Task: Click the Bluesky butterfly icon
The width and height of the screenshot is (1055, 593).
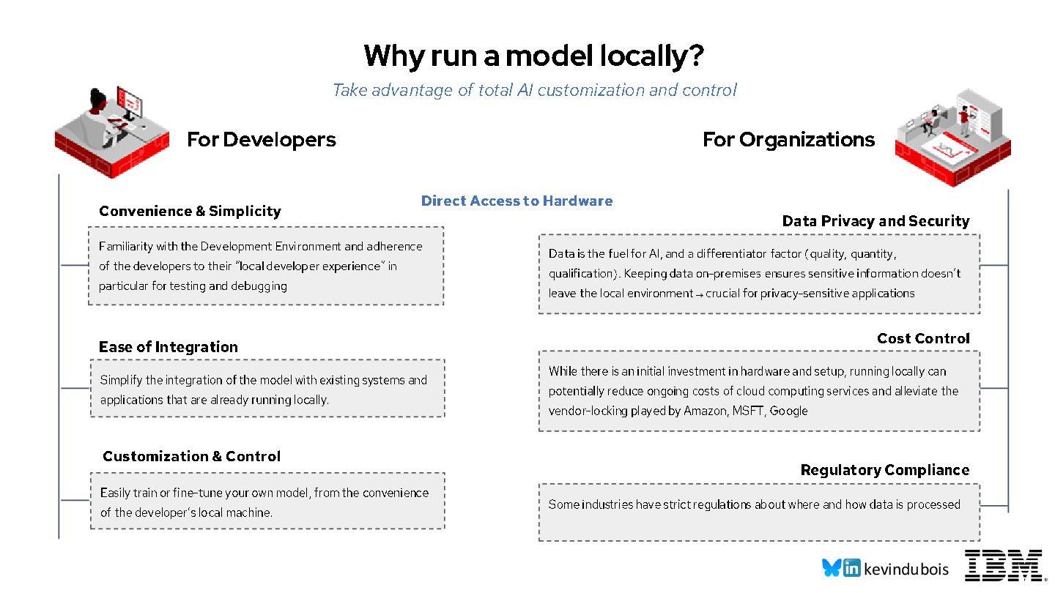Action: pos(832,568)
